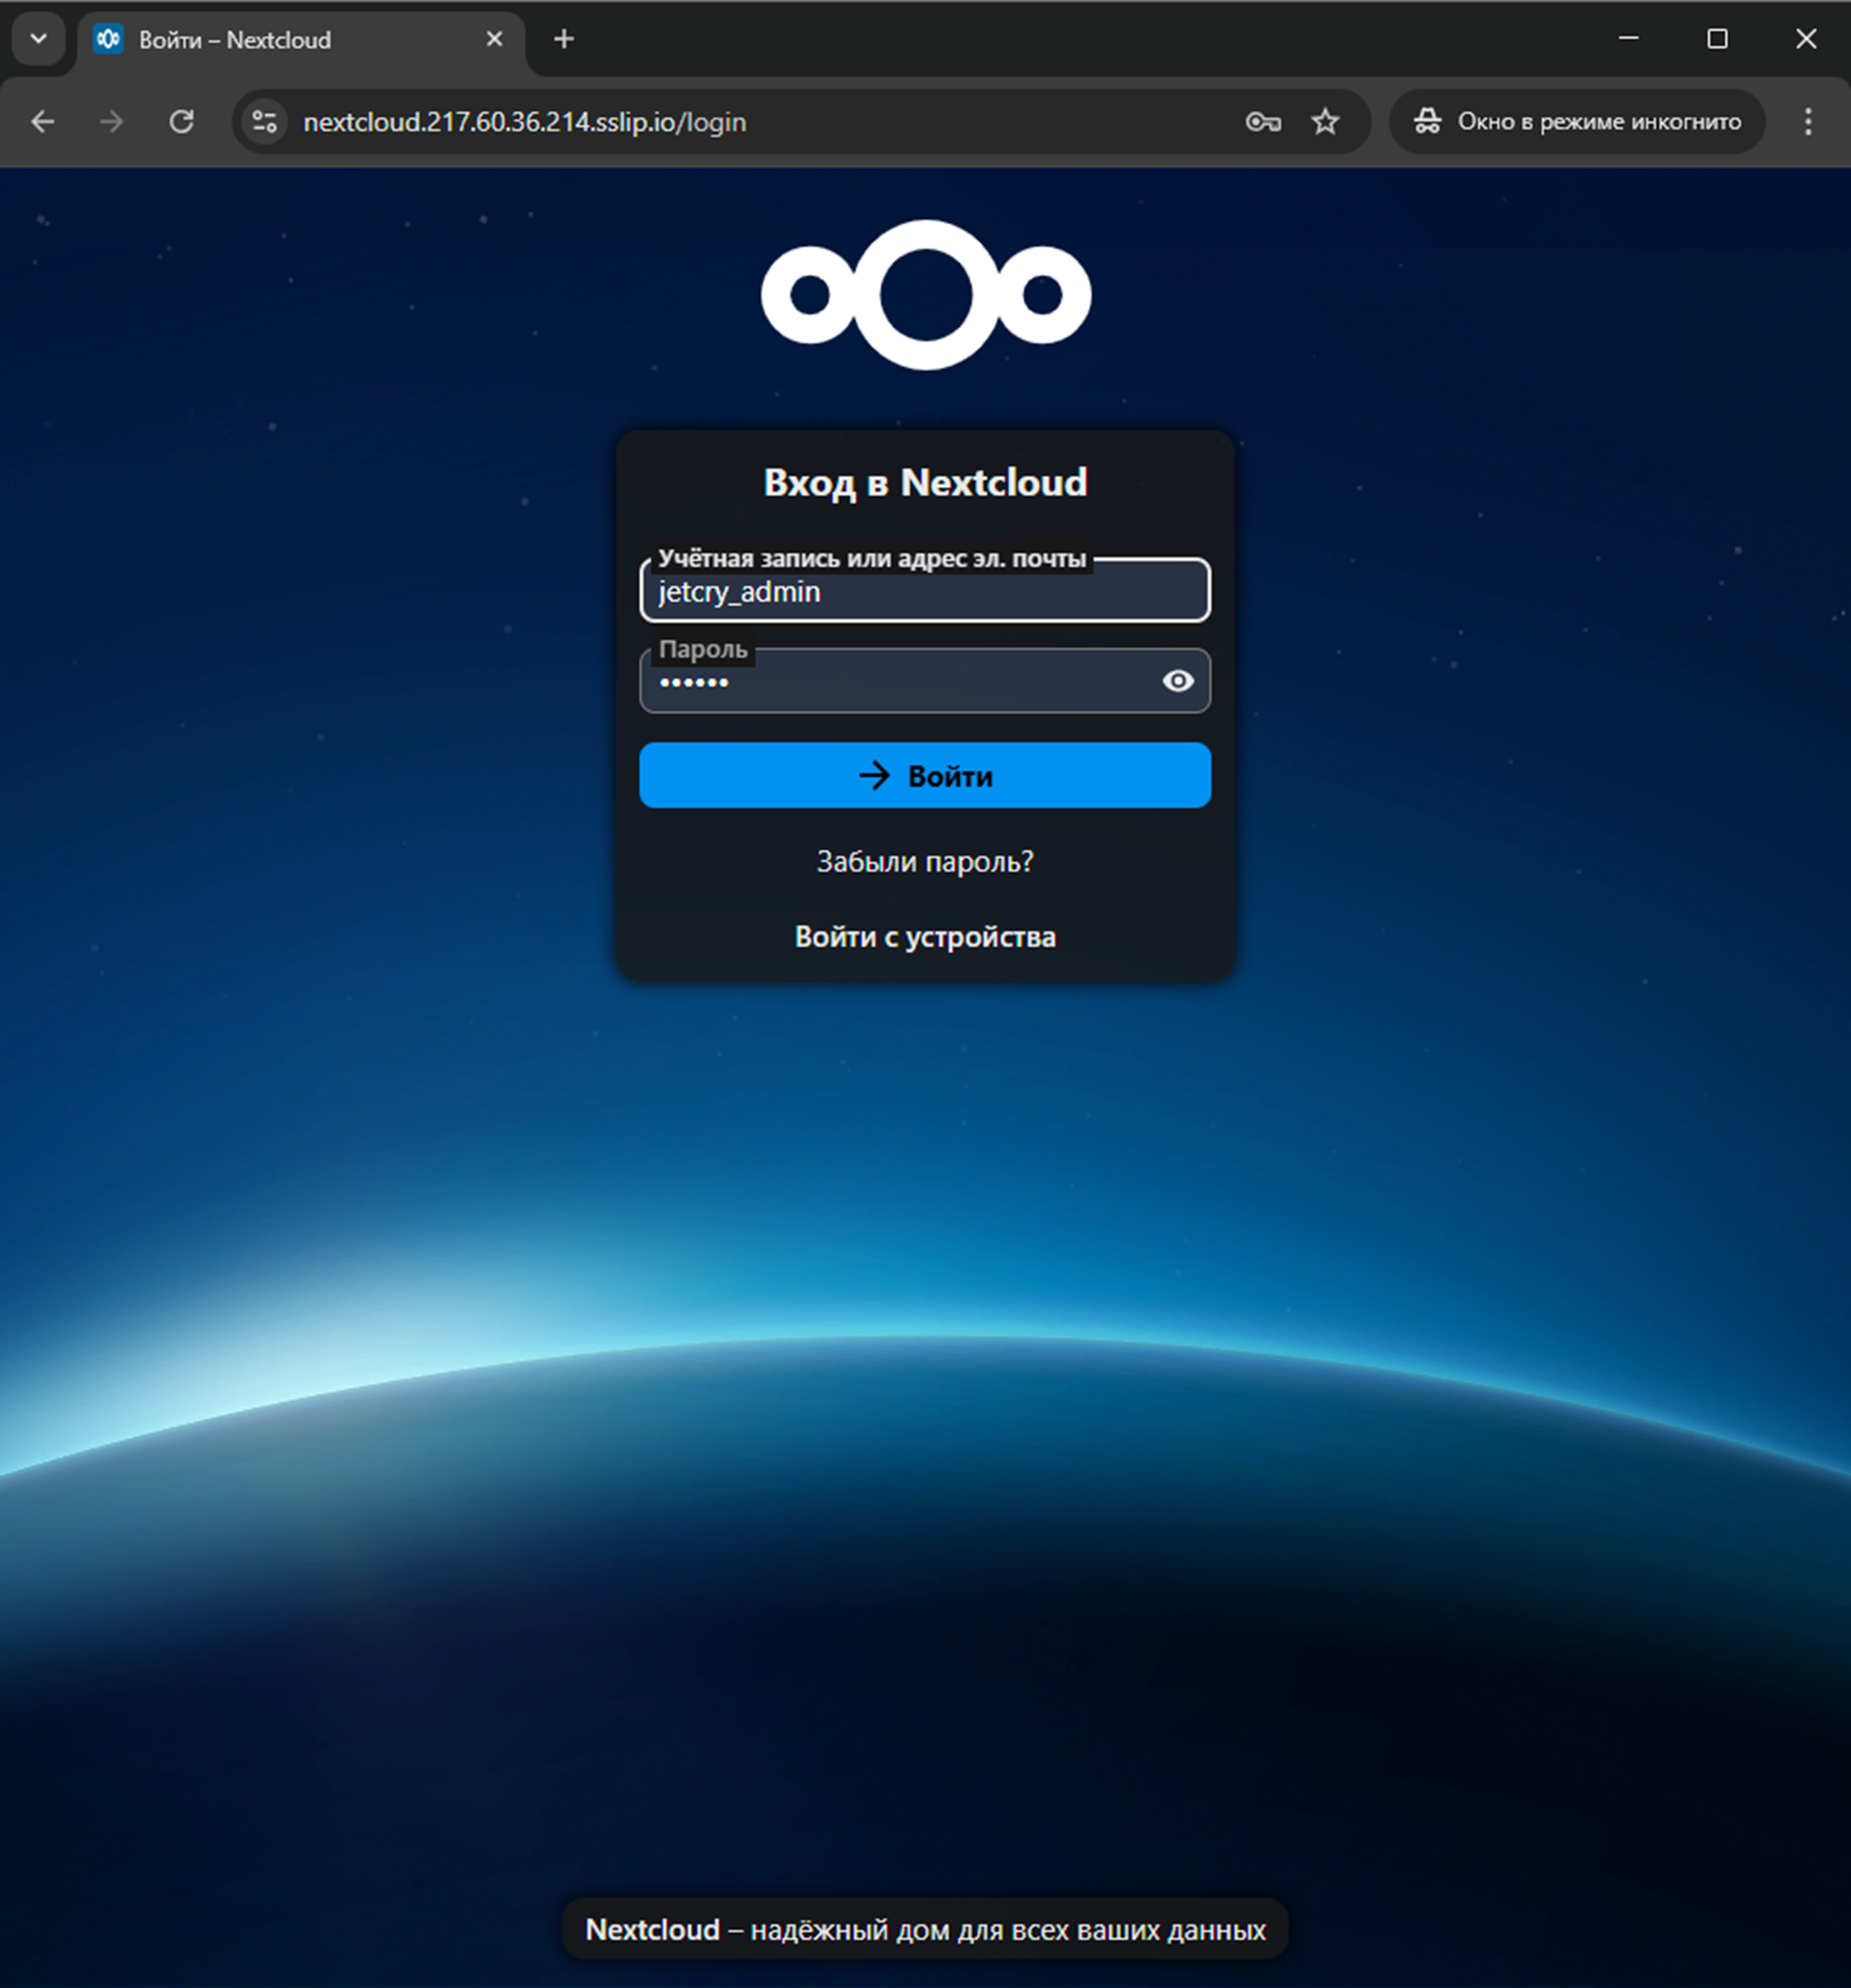1851x1988 pixels.
Task: Minimize the browser window
Action: 1629,39
